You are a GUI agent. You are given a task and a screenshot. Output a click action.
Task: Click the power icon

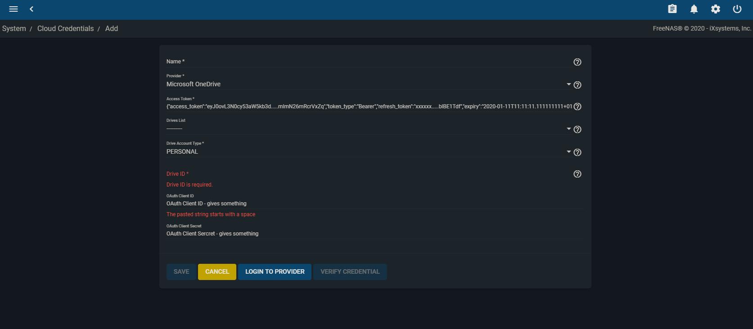pyautogui.click(x=737, y=9)
